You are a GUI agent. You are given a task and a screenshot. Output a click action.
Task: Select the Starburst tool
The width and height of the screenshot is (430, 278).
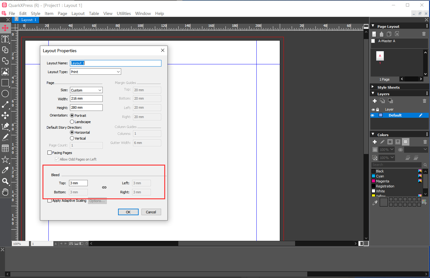pyautogui.click(x=5, y=159)
